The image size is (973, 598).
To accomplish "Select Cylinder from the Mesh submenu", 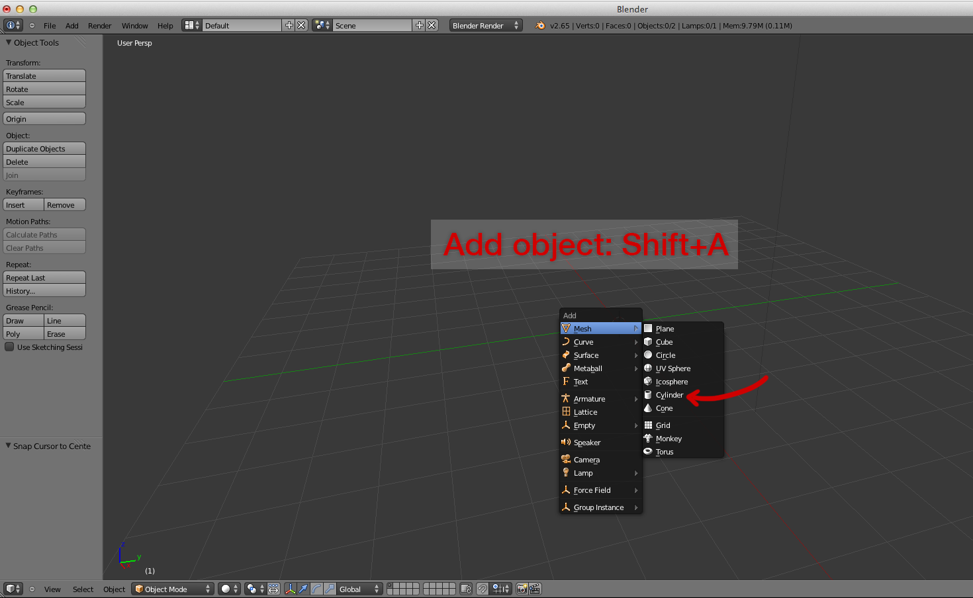I will (x=683, y=395).
